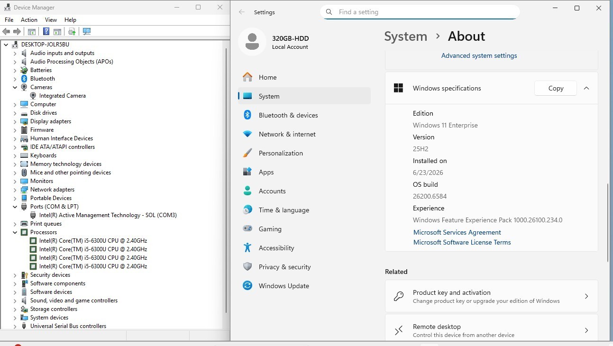Image resolution: width=613 pixels, height=346 pixels.
Task: Open the Help menu in Device Manager
Action: point(70,20)
